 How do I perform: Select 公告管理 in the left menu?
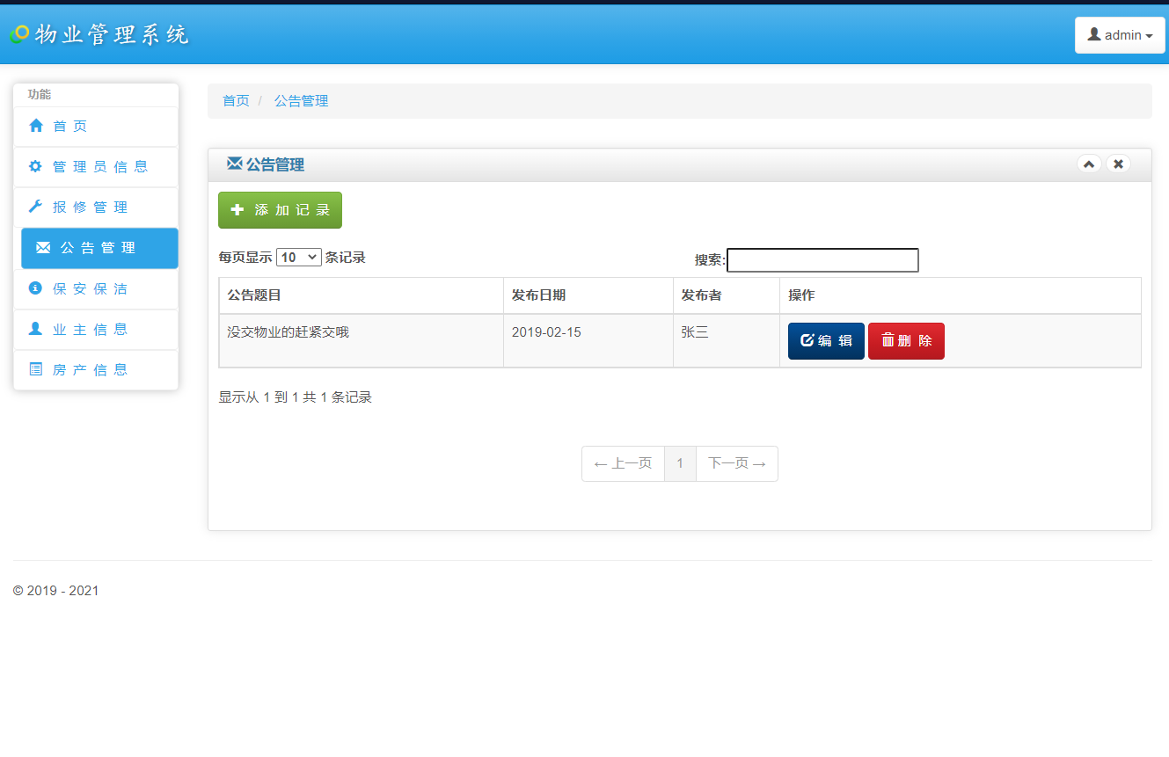(99, 247)
